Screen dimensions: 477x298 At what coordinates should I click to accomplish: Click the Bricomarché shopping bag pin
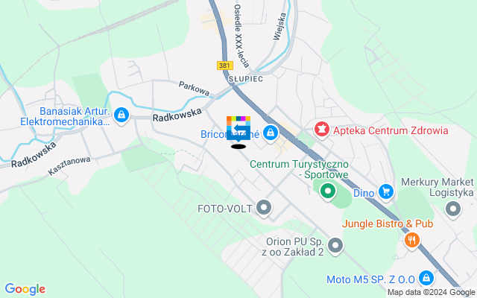pos(271,133)
